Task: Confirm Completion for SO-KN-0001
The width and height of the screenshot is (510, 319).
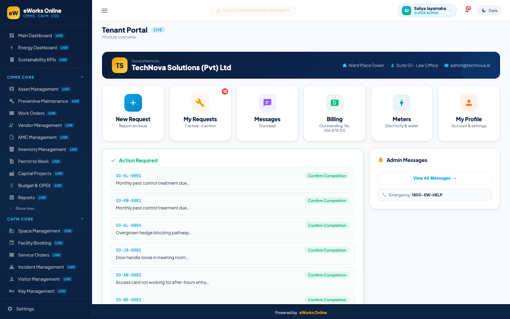Action: tap(327, 201)
